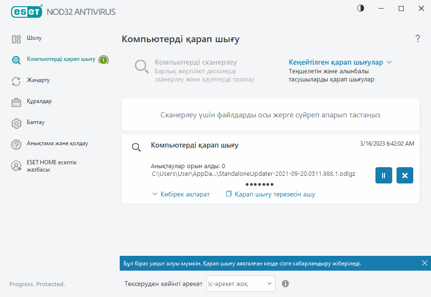Image resolution: width=431 pixels, height=297 pixels.
Task: Click the info icon beside the action dropdown
Action: pos(285,284)
